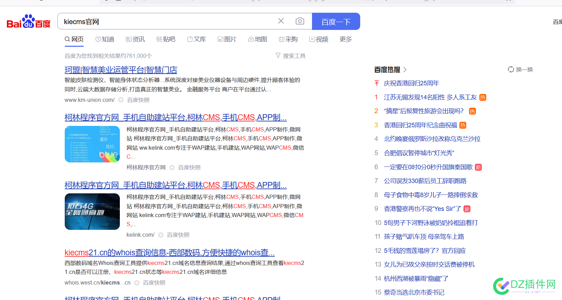This screenshot has width=562, height=300.
Task: Refresh hot list with 换一换
Action: (520, 69)
